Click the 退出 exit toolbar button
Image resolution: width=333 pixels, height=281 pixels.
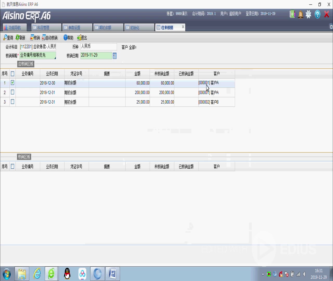pyautogui.click(x=82, y=38)
